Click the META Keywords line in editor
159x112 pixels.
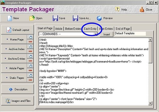pos(92,55)
